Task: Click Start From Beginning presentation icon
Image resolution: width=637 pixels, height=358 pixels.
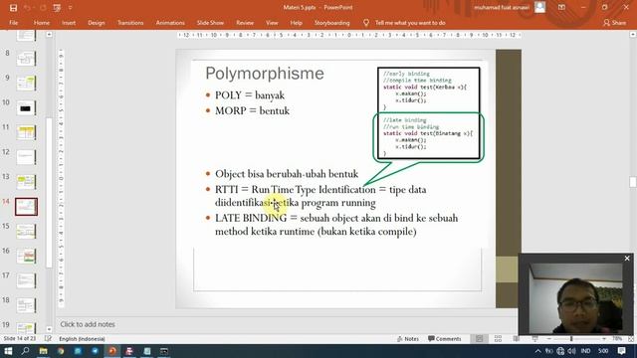Action: point(57,8)
